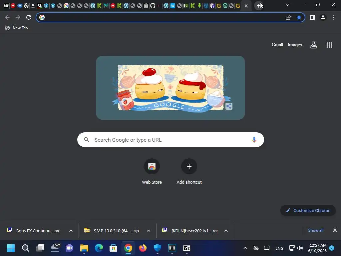The image size is (341, 256).
Task: Click the browser forward arrow
Action: tap(18, 17)
